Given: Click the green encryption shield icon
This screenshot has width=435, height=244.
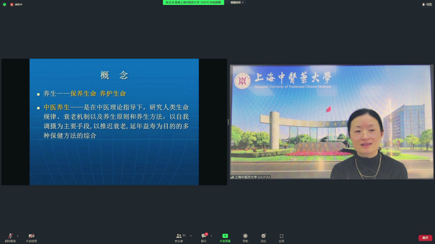Looking at the screenshot, I should [5, 4].
